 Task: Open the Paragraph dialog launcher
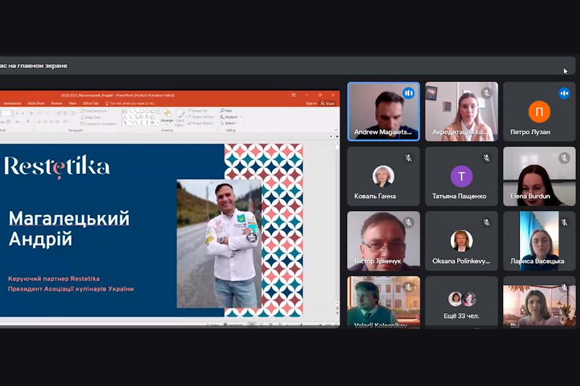[x=119, y=131]
